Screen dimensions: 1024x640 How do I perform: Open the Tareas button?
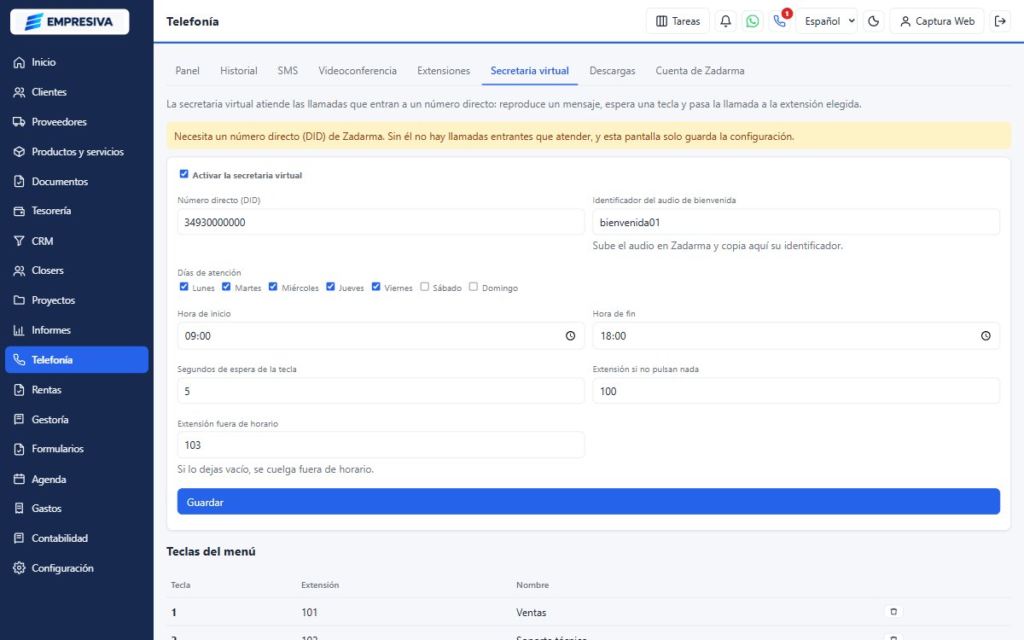tap(678, 21)
